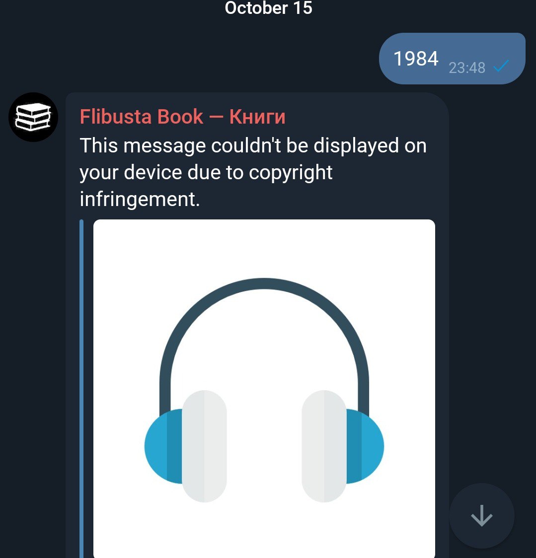Tap the word 'infringement.' in the message

[140, 199]
